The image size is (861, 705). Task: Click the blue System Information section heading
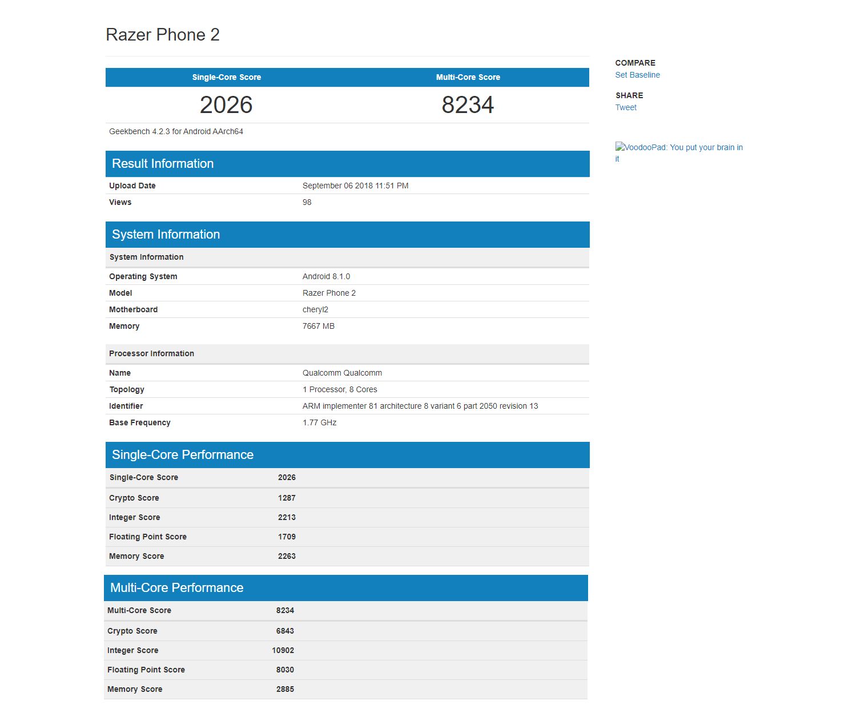tap(166, 235)
